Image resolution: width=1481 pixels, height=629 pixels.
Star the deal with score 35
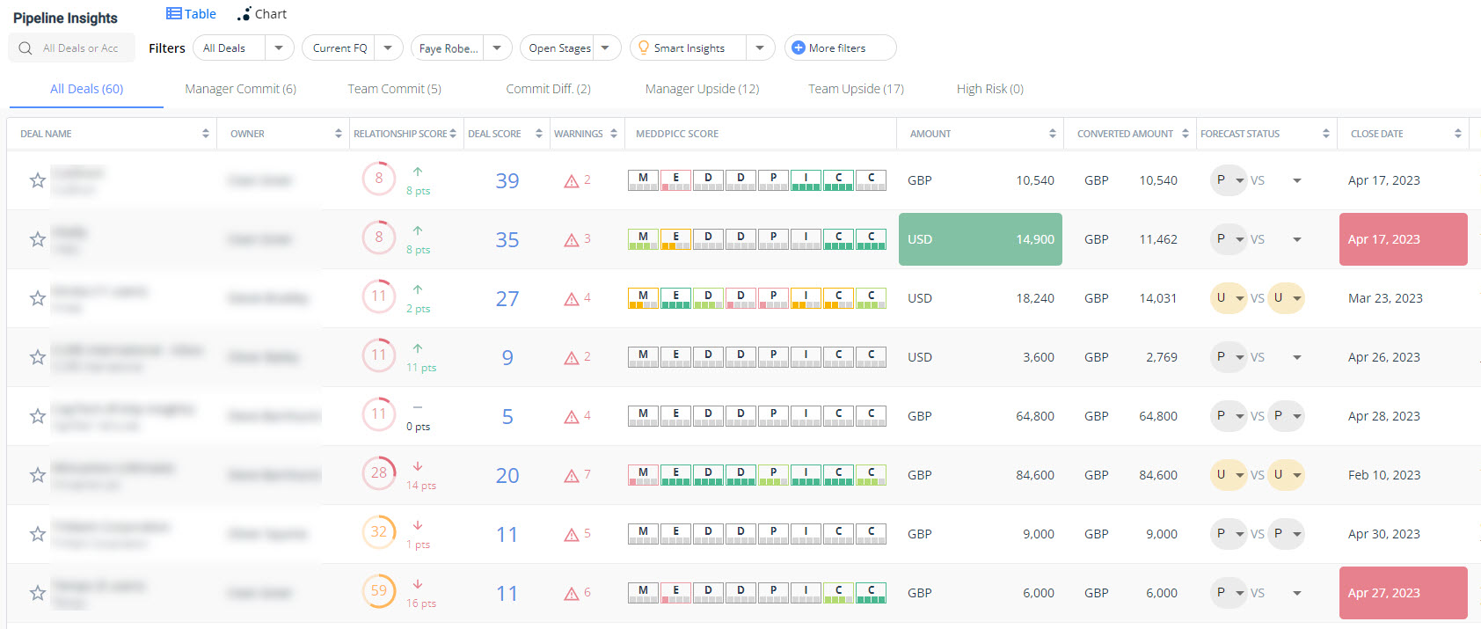pos(37,239)
